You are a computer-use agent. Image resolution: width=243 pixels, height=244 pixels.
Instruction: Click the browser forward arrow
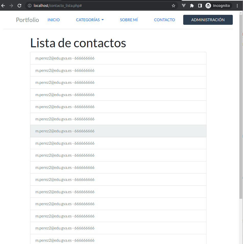point(11,6)
